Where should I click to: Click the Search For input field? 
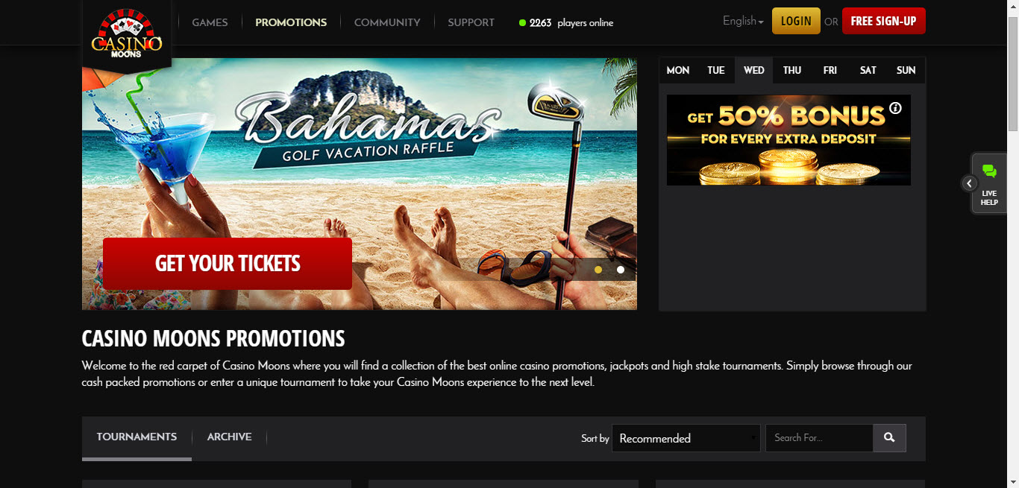coord(819,438)
